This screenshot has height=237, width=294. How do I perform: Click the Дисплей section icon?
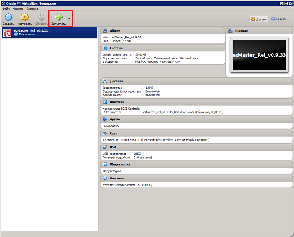(x=105, y=81)
